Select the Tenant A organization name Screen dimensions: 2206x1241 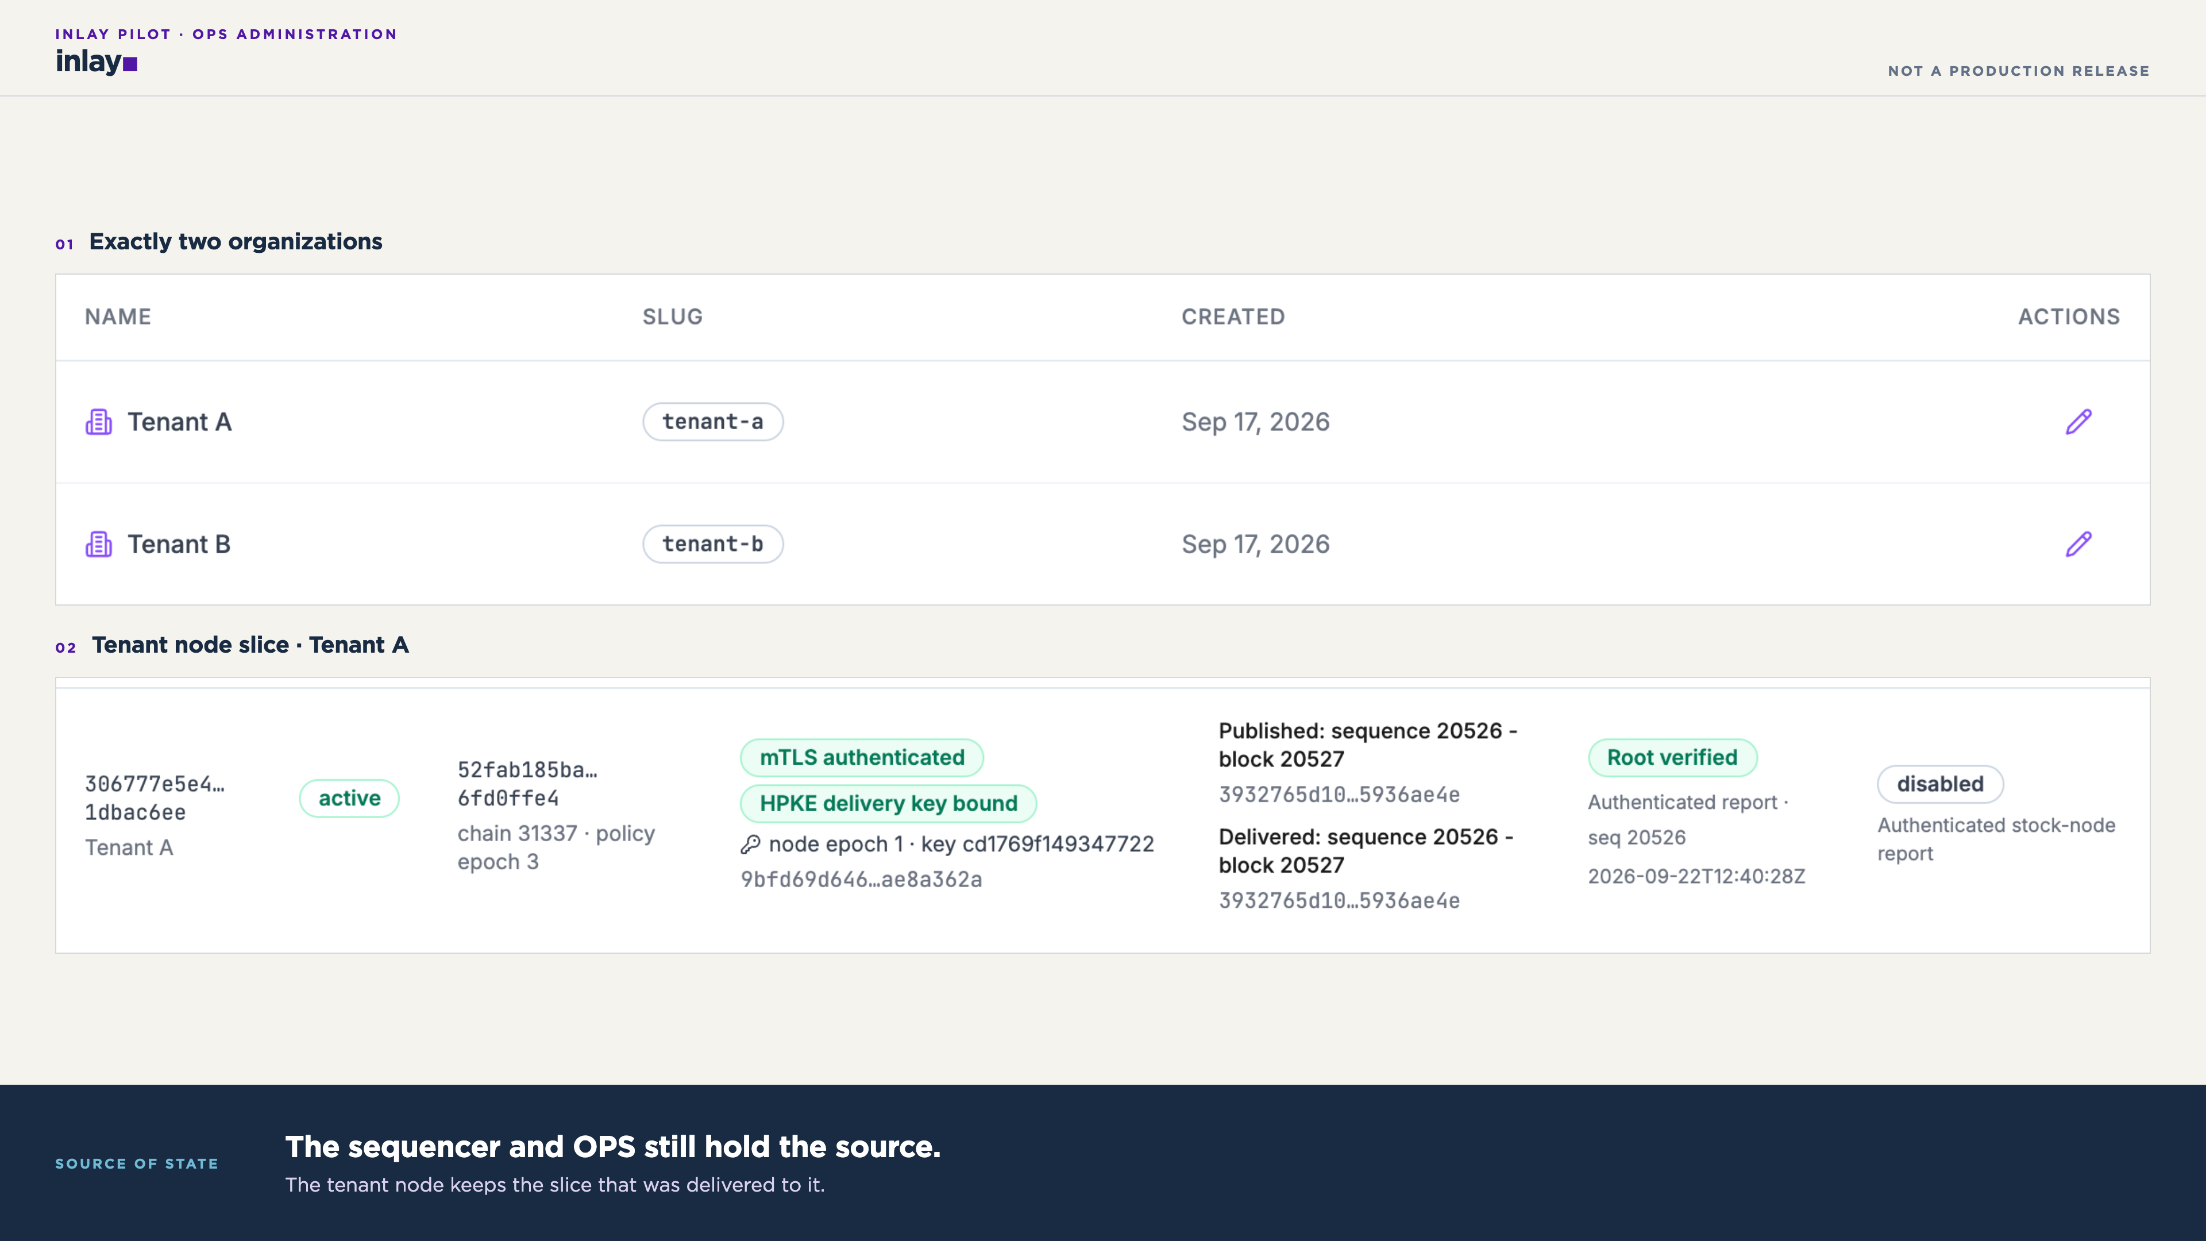pyautogui.click(x=180, y=422)
